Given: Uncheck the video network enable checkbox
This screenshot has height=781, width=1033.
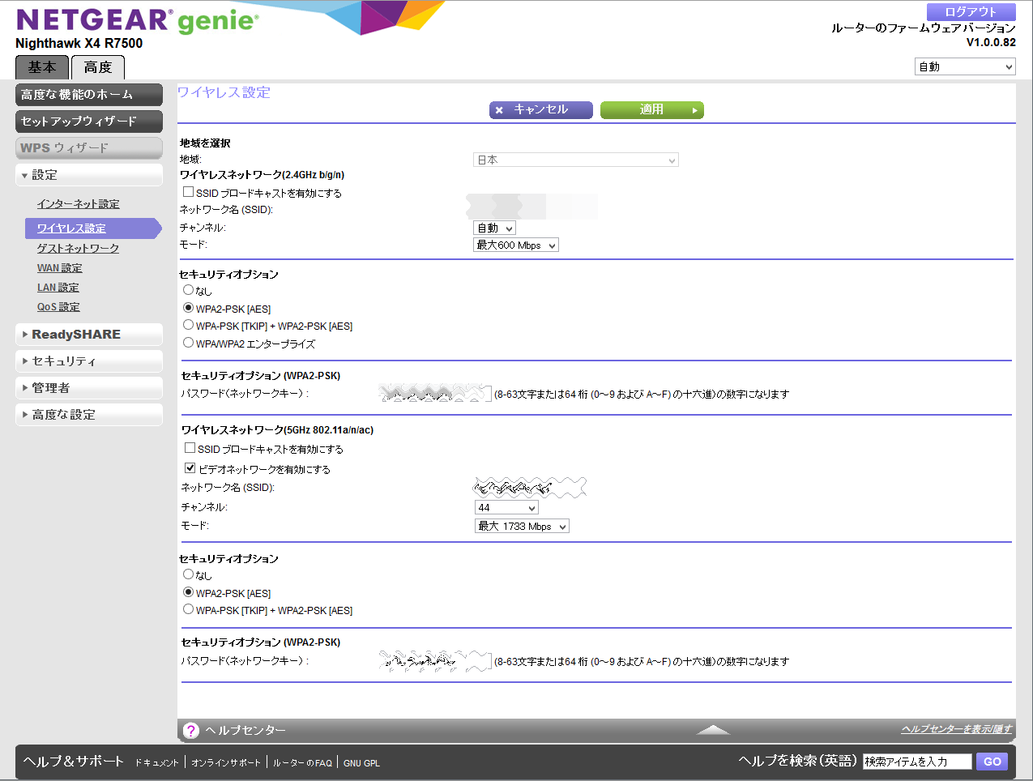Looking at the screenshot, I should click(190, 468).
